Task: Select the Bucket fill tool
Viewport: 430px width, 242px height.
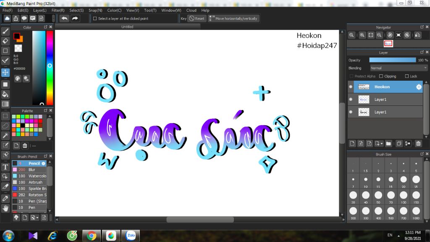Action: [x=5, y=95]
